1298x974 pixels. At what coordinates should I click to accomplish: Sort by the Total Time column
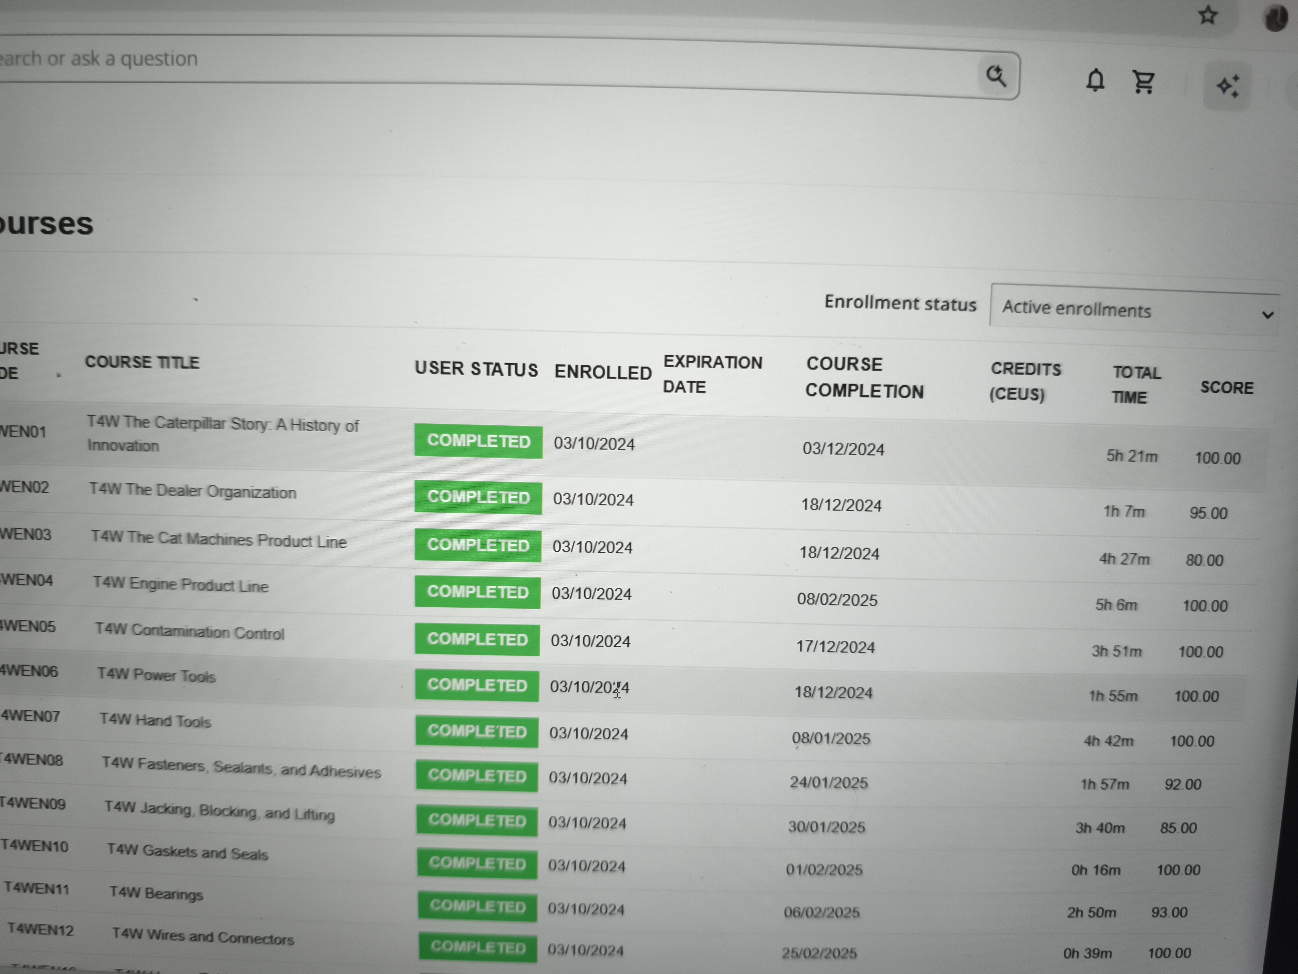(1137, 385)
